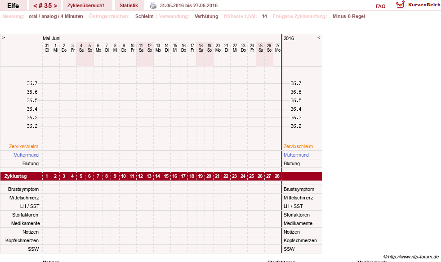Click Zyklustag number 1
The width and height of the screenshot is (441, 262).
(x=47, y=176)
